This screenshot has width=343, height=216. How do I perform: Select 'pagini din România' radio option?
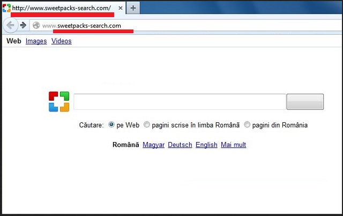[x=247, y=124]
